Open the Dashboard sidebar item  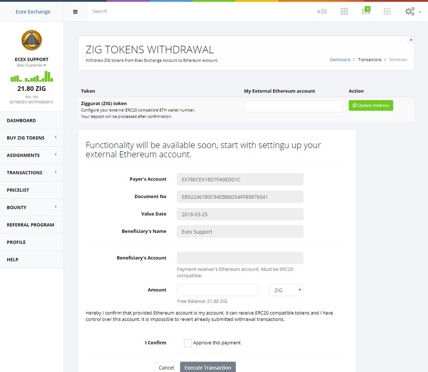32,120
